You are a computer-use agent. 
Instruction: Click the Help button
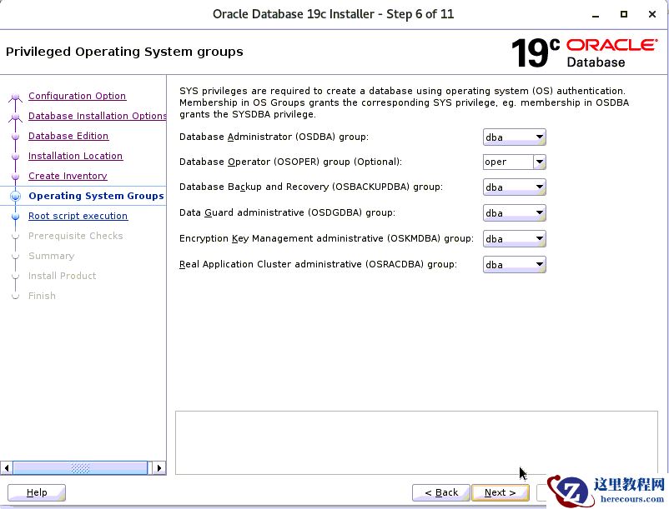point(37,492)
